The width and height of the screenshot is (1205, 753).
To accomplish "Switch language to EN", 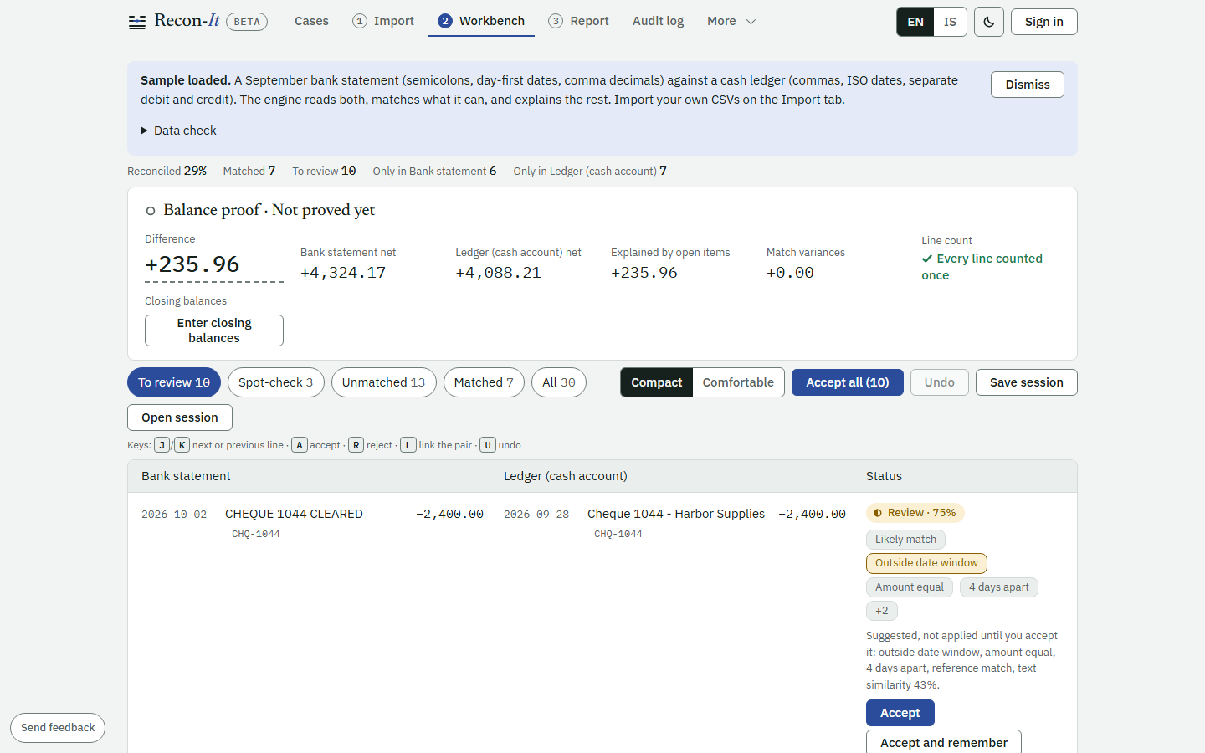I will point(915,22).
